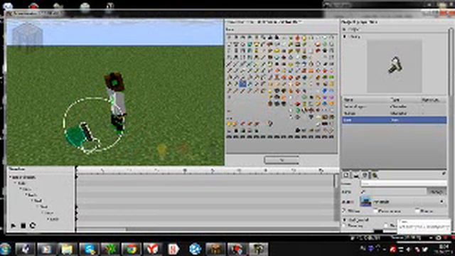The height and width of the screenshot is (256, 455).
Task: Confirm the item selection with the button below the grid
Action: click(x=282, y=160)
